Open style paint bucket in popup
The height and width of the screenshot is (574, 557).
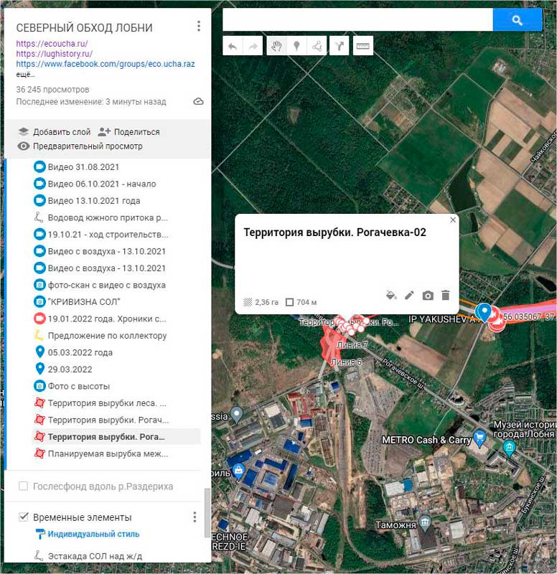(391, 295)
